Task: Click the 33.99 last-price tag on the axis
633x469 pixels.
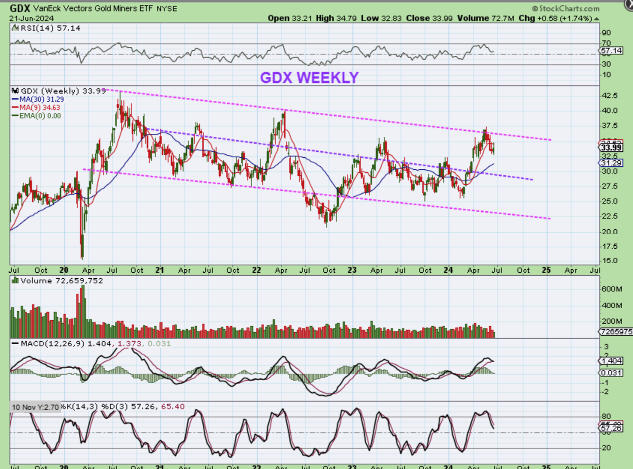Action: (x=611, y=148)
